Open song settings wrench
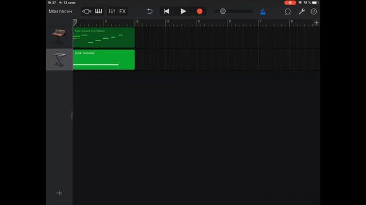 tap(301, 11)
